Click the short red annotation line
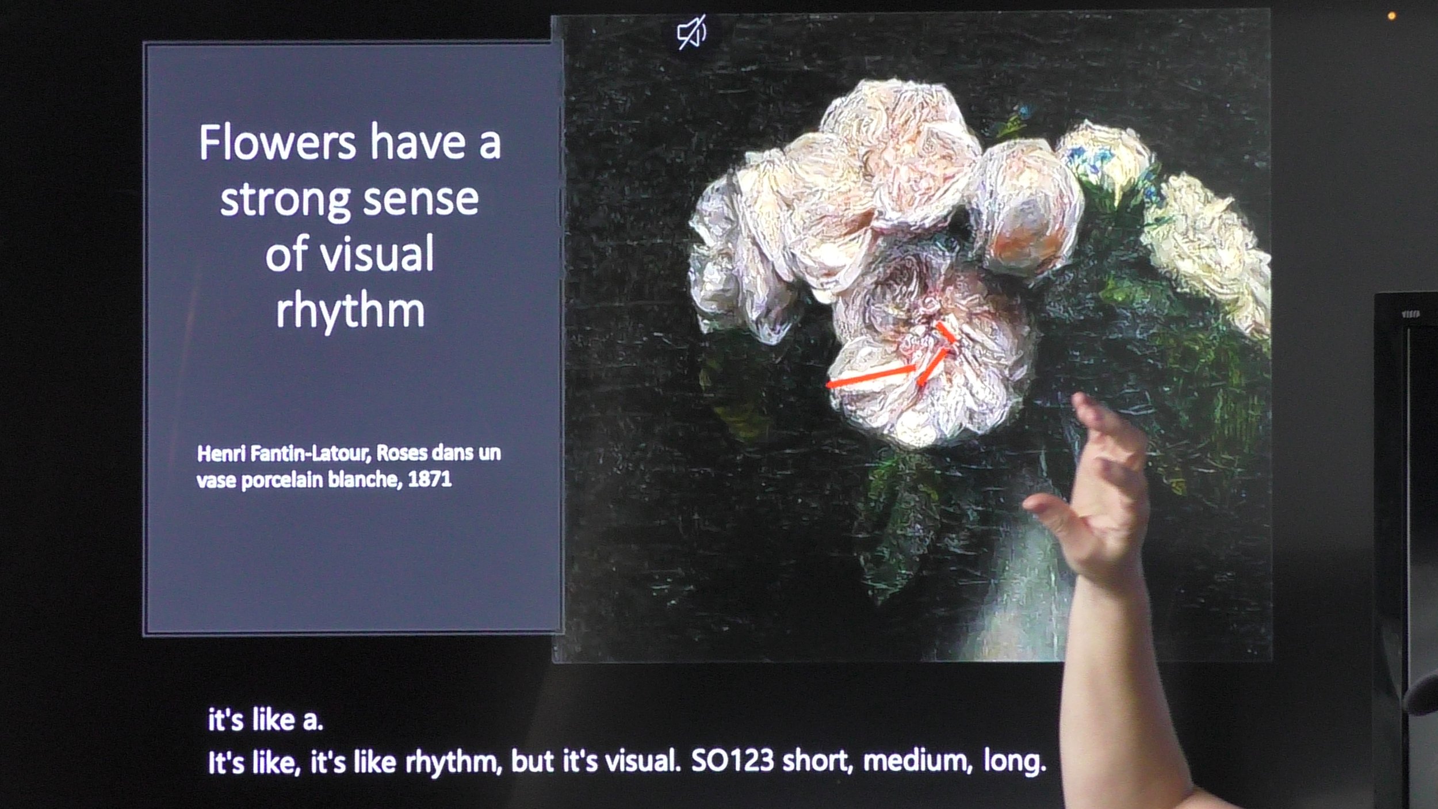The height and width of the screenshot is (809, 1438). click(x=946, y=332)
